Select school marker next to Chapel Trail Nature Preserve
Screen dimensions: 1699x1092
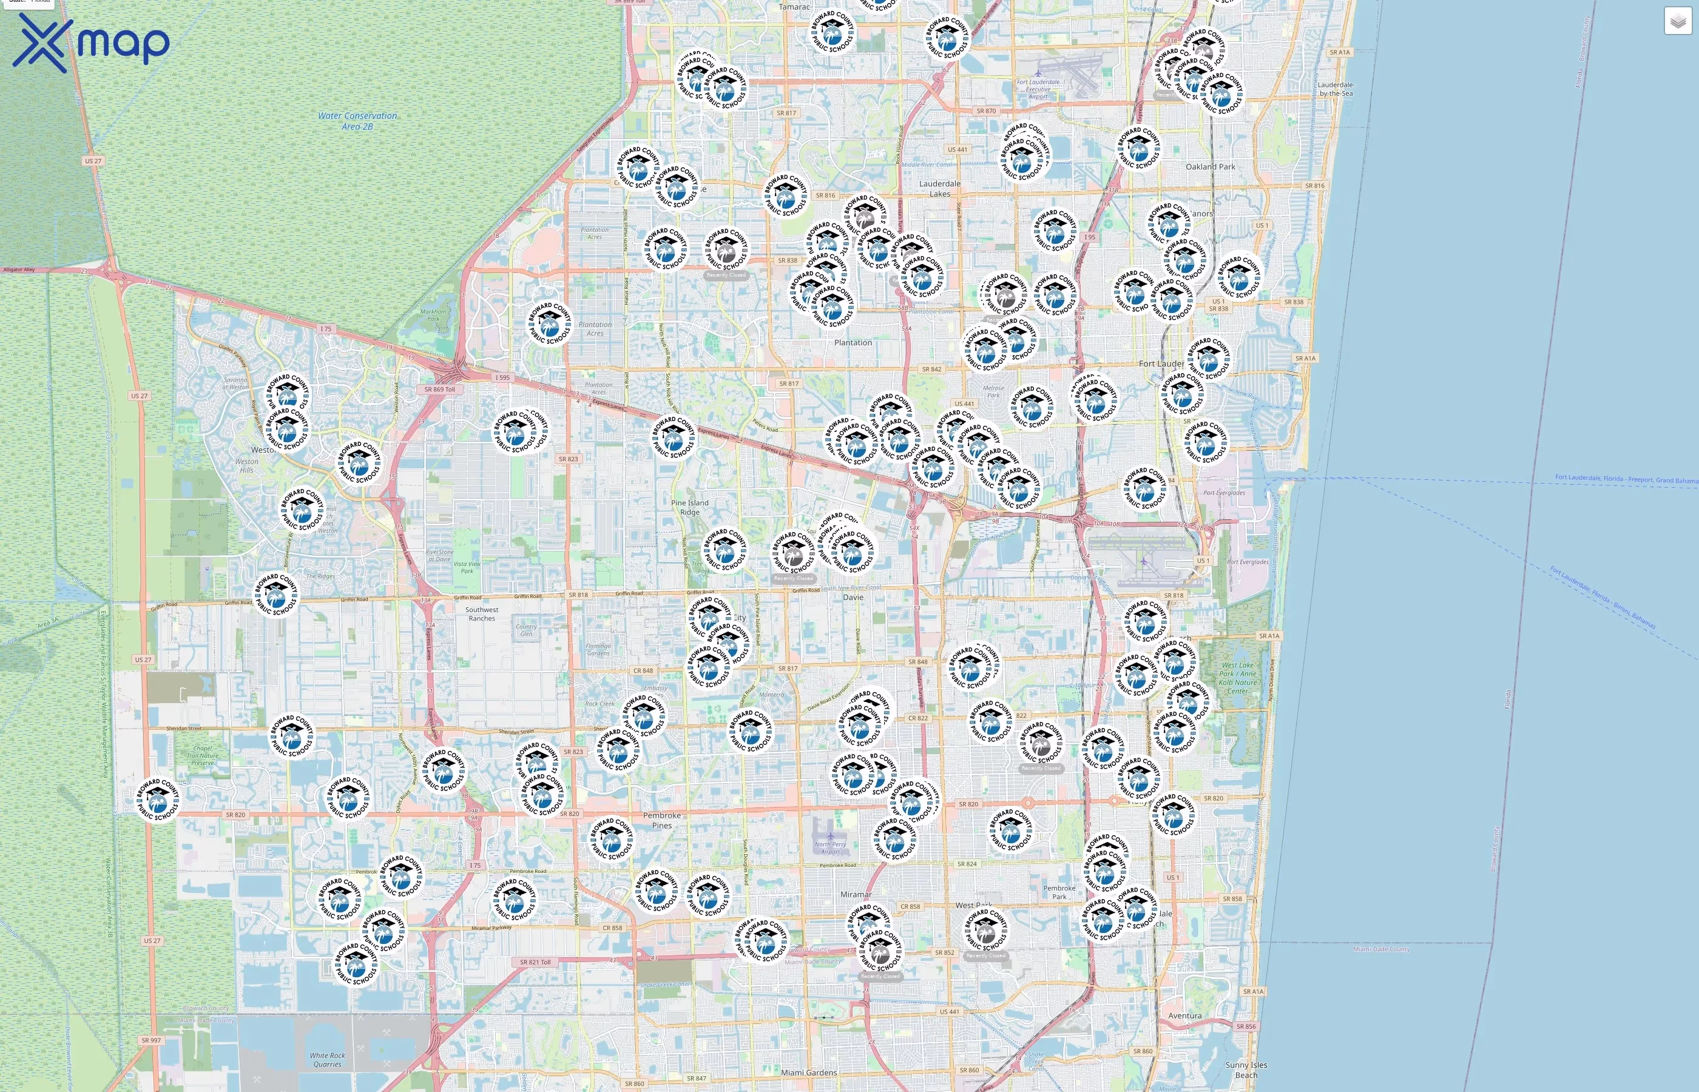[x=291, y=736]
